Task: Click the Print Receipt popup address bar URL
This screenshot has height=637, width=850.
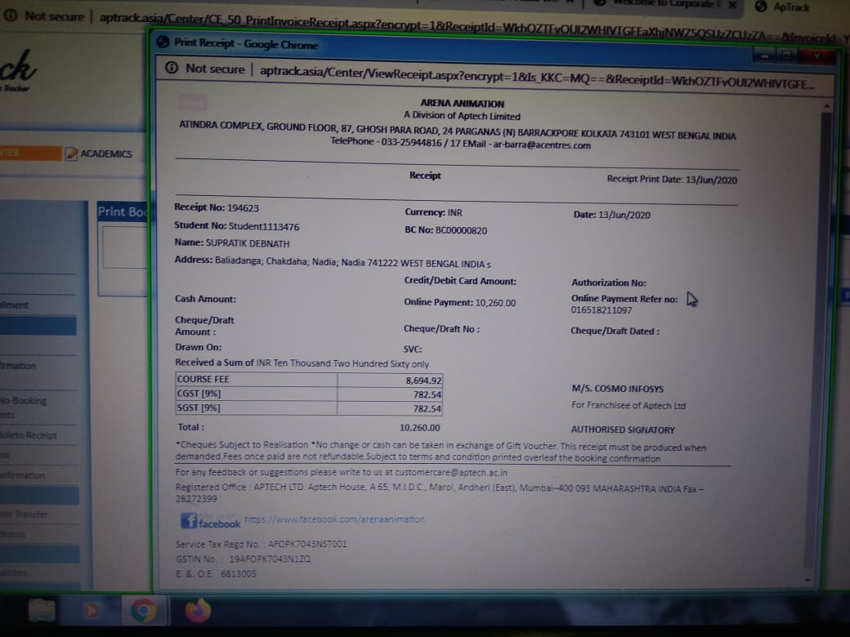Action: click(x=537, y=78)
